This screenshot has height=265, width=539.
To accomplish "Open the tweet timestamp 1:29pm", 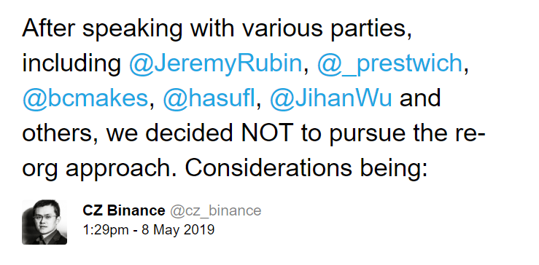I will tap(106, 229).
